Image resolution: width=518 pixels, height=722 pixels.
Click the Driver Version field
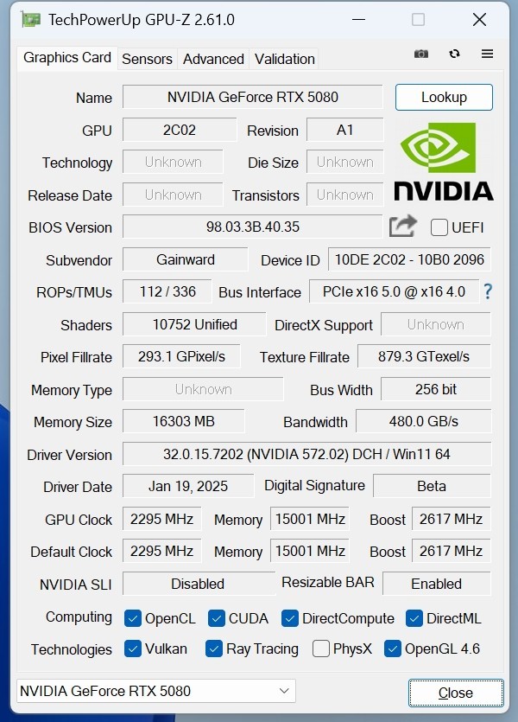(x=306, y=454)
